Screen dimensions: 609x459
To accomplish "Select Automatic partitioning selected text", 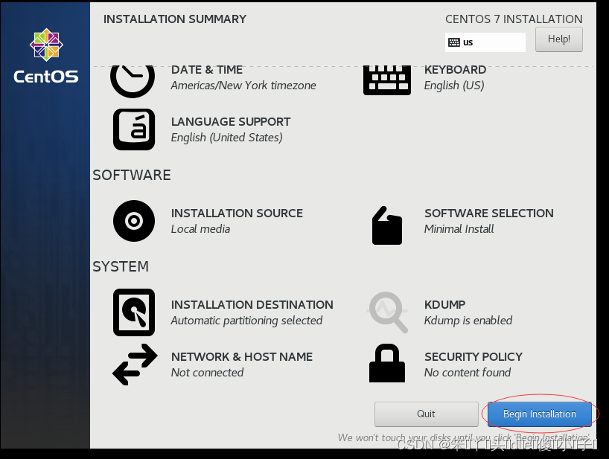I will click(x=246, y=321).
